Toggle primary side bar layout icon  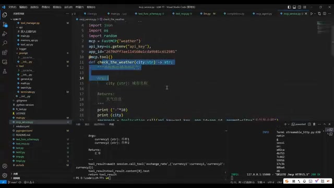coord(289,7)
